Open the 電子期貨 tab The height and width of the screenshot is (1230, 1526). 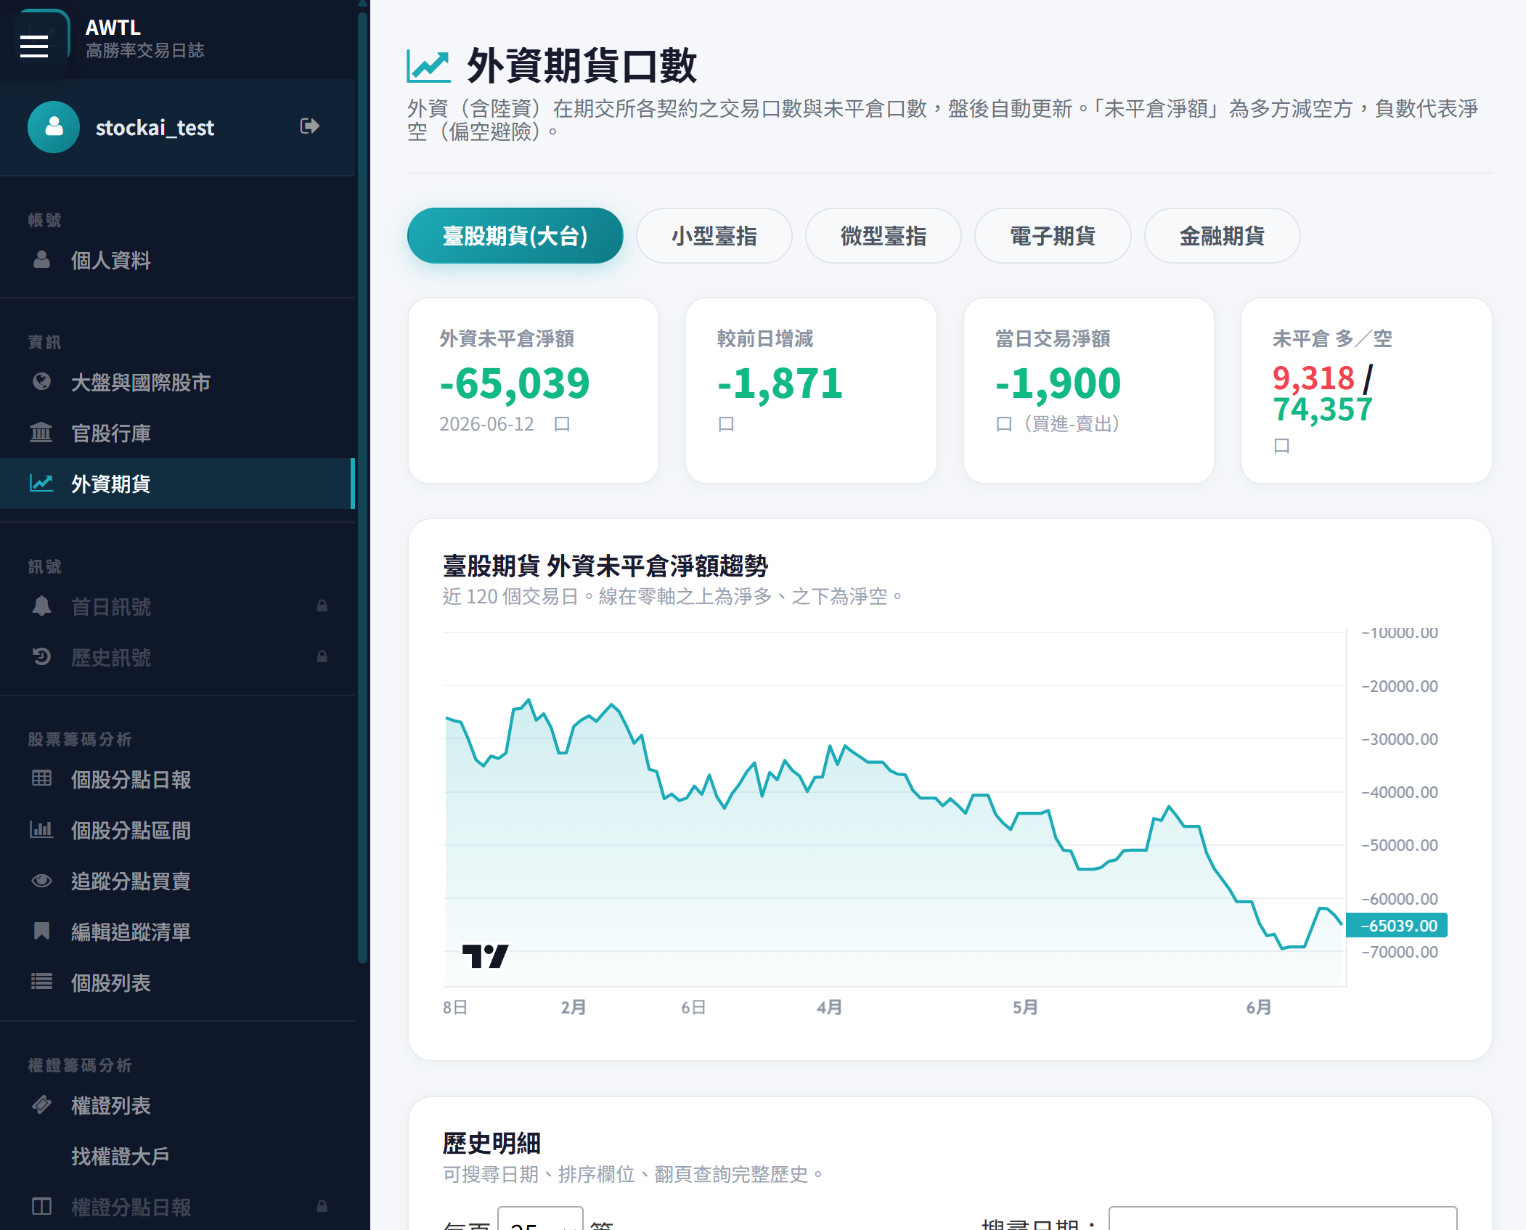point(1053,236)
